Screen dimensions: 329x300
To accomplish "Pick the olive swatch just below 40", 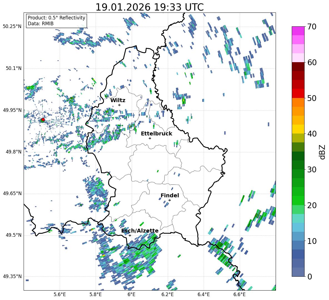I will [x=298, y=138].
